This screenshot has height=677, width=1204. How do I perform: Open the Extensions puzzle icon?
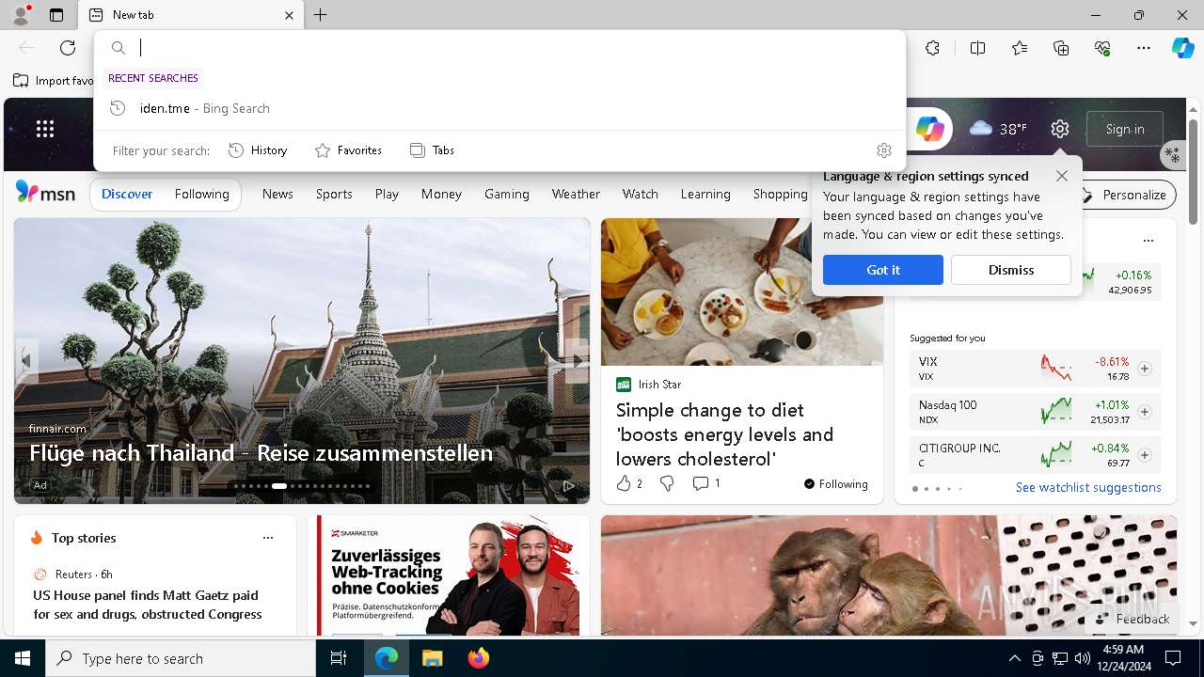click(932, 48)
